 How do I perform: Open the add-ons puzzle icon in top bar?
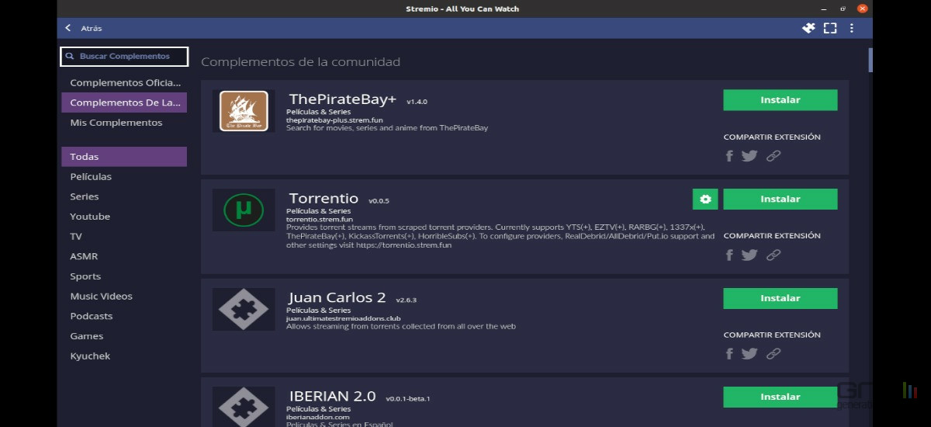point(808,28)
